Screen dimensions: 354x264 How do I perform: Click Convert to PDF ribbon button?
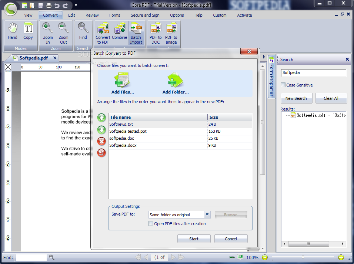pyautogui.click(x=103, y=33)
